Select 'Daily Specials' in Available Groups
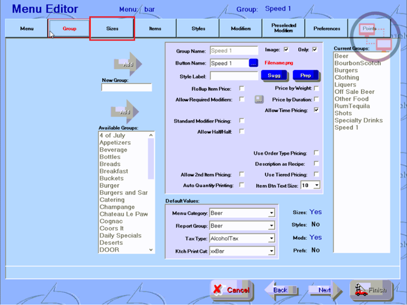407x305 pixels. [124, 235]
